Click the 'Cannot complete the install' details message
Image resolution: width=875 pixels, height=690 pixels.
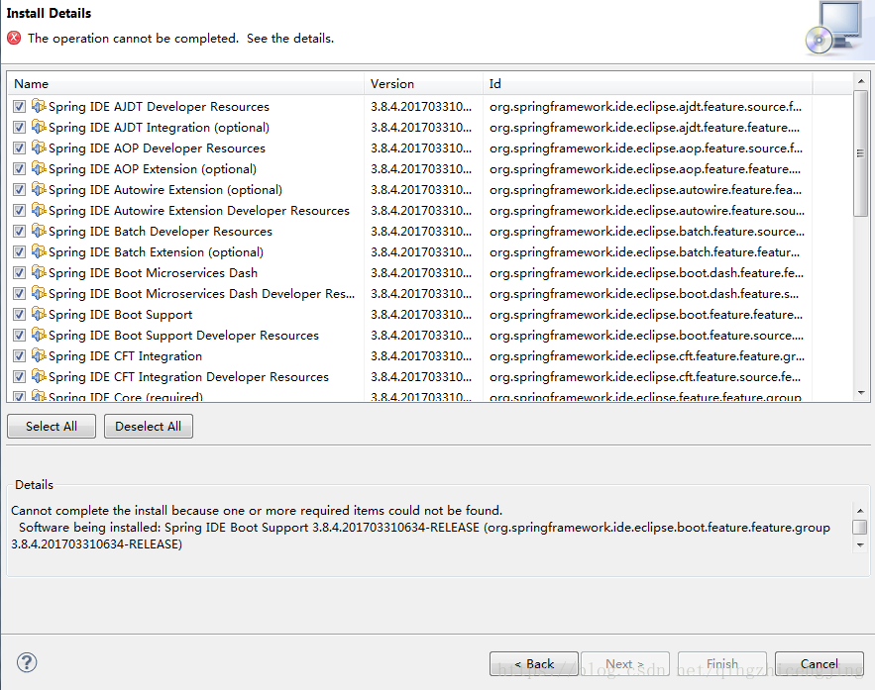click(x=257, y=511)
